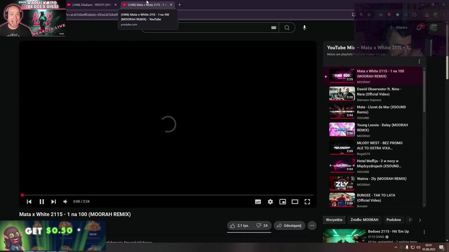Open a new browser tab

pyautogui.click(x=180, y=5)
